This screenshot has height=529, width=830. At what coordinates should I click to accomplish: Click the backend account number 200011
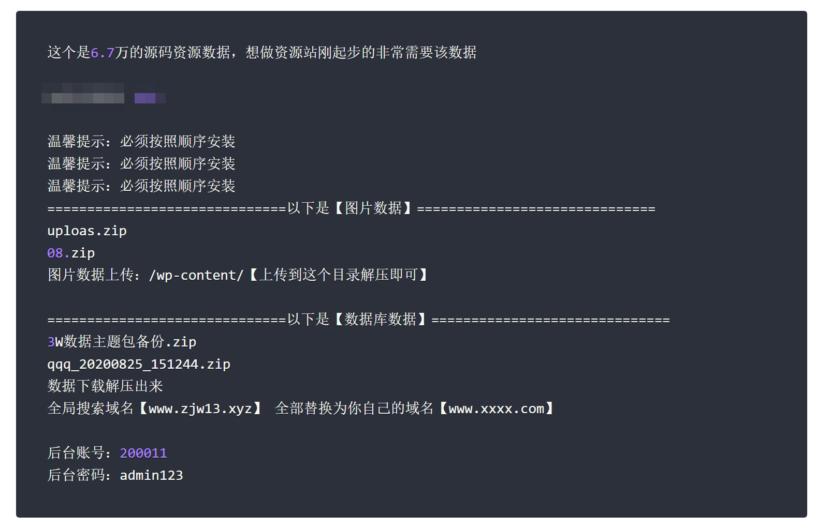point(143,454)
